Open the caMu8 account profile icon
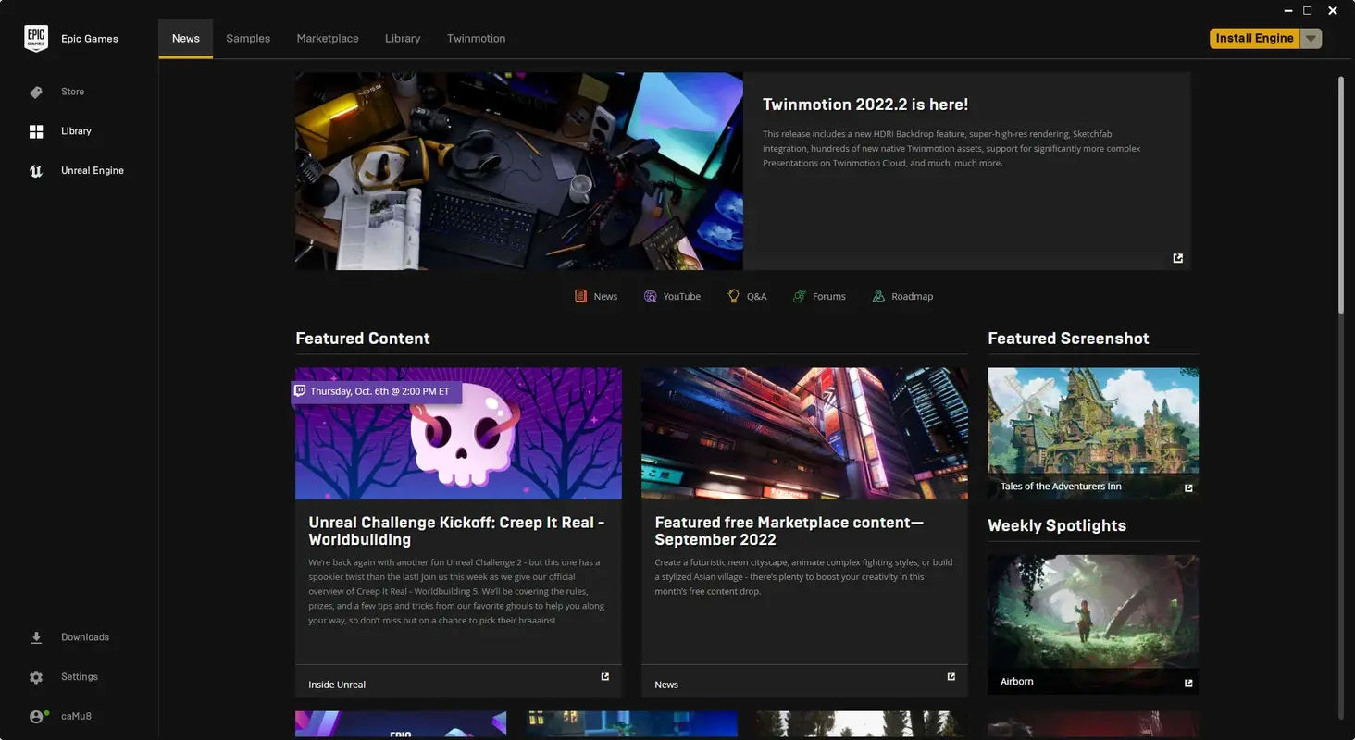Image resolution: width=1355 pixels, height=740 pixels. (x=35, y=715)
